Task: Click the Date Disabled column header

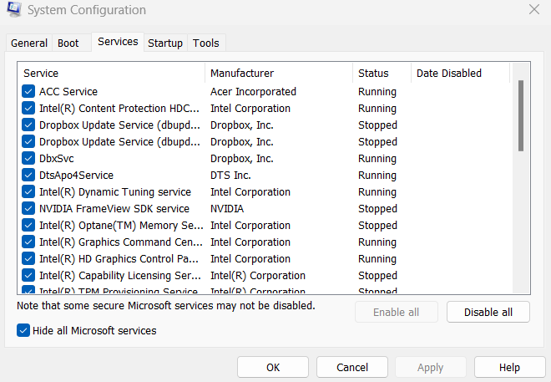Action: [460, 74]
